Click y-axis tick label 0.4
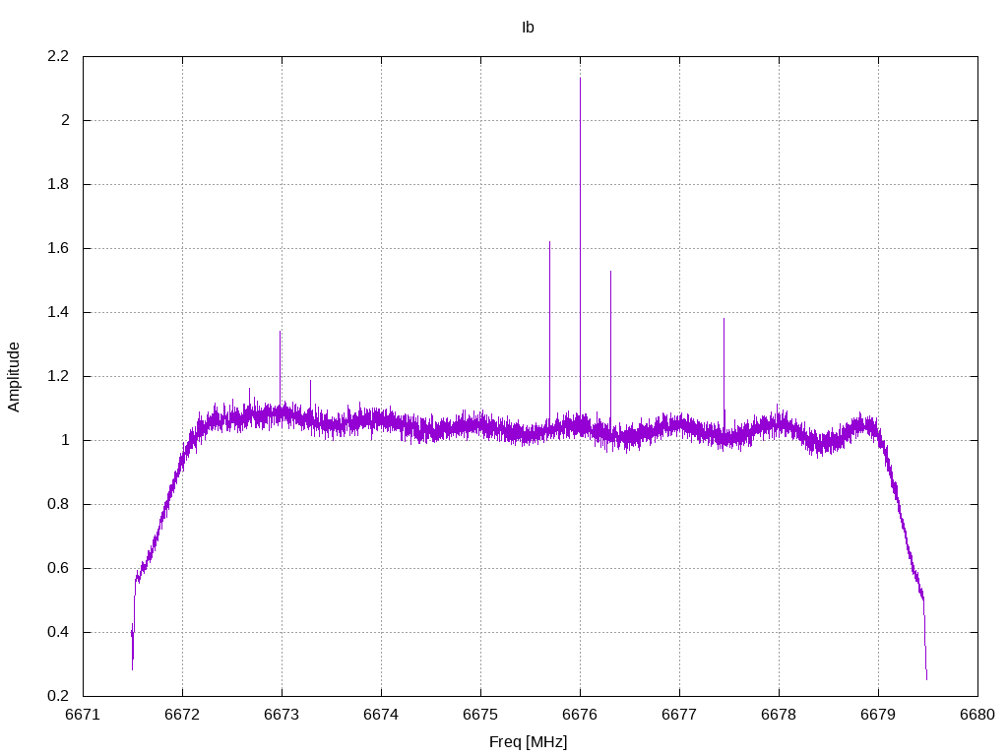 tap(58, 632)
